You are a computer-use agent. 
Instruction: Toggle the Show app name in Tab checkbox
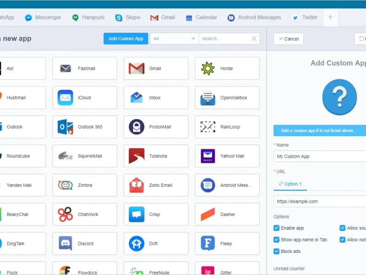pyautogui.click(x=276, y=240)
